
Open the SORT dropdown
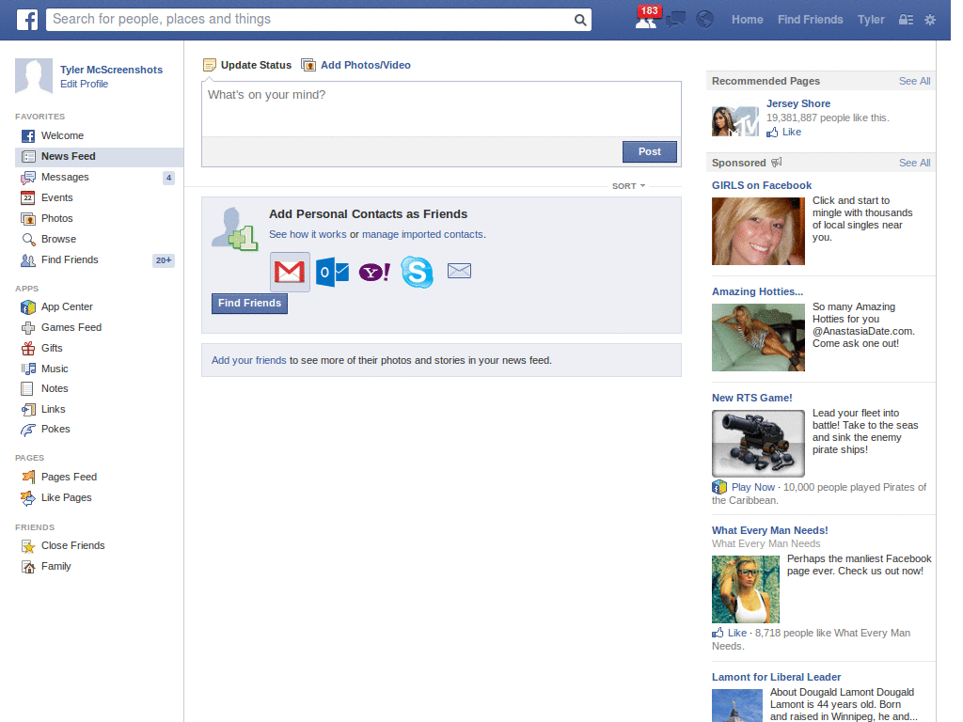point(628,186)
